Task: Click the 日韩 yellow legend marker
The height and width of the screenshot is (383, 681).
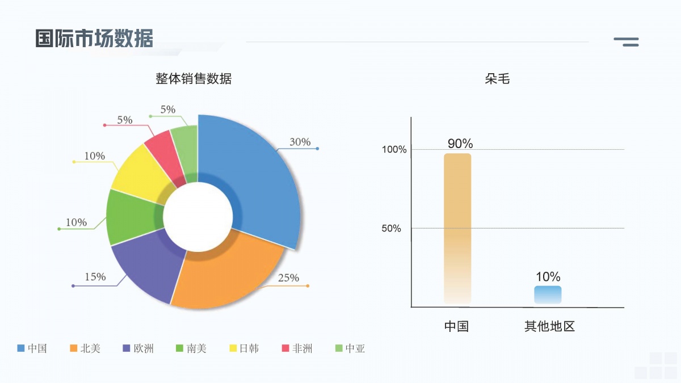Action: point(233,348)
